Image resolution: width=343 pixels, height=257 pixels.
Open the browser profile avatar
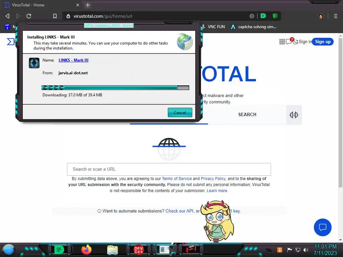(x=321, y=16)
